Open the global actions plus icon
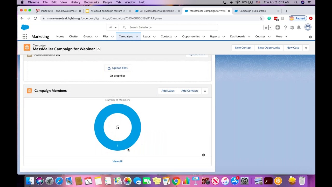 [x=278, y=27]
